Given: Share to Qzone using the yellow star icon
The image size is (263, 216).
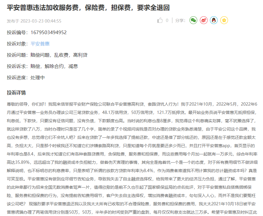Looking at the screenshot, I should (x=224, y=20).
